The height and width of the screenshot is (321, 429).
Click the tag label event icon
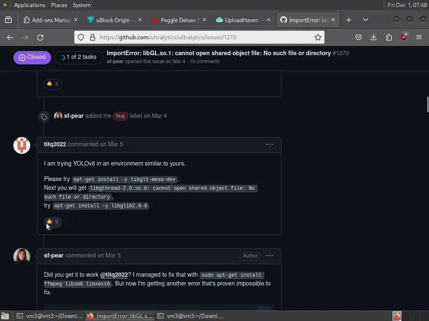coord(44,117)
